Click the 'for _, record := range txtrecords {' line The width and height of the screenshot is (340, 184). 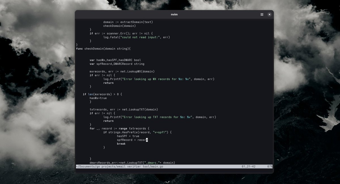(120, 128)
